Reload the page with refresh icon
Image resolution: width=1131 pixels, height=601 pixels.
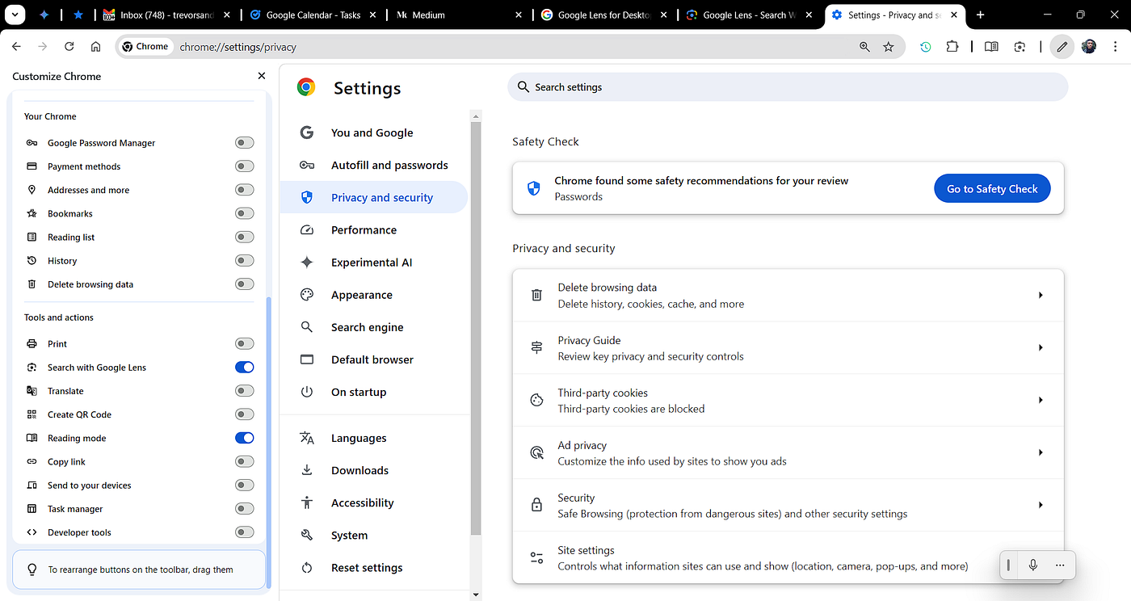tap(69, 47)
